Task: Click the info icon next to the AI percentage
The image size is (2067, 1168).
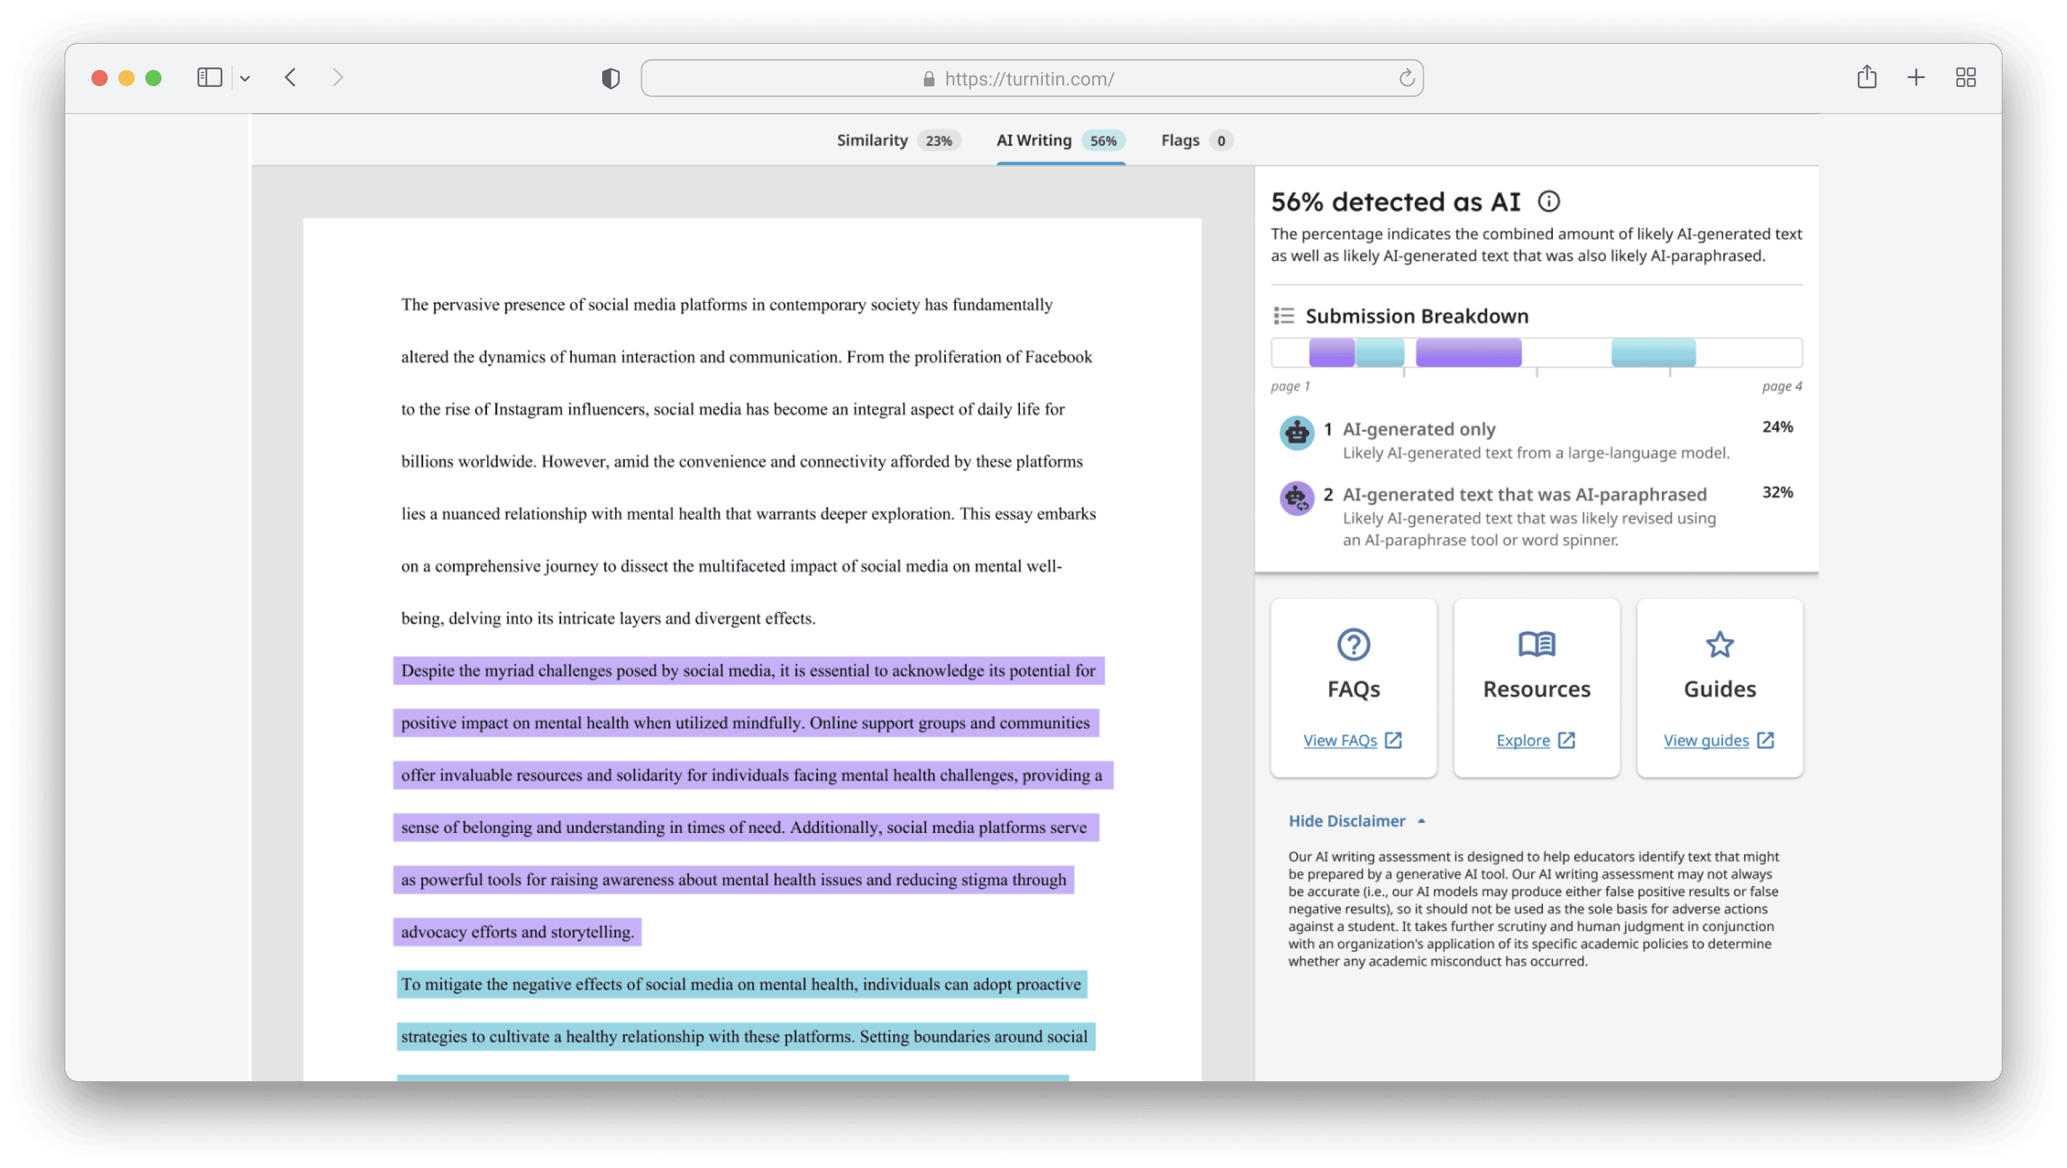Action: [1549, 202]
